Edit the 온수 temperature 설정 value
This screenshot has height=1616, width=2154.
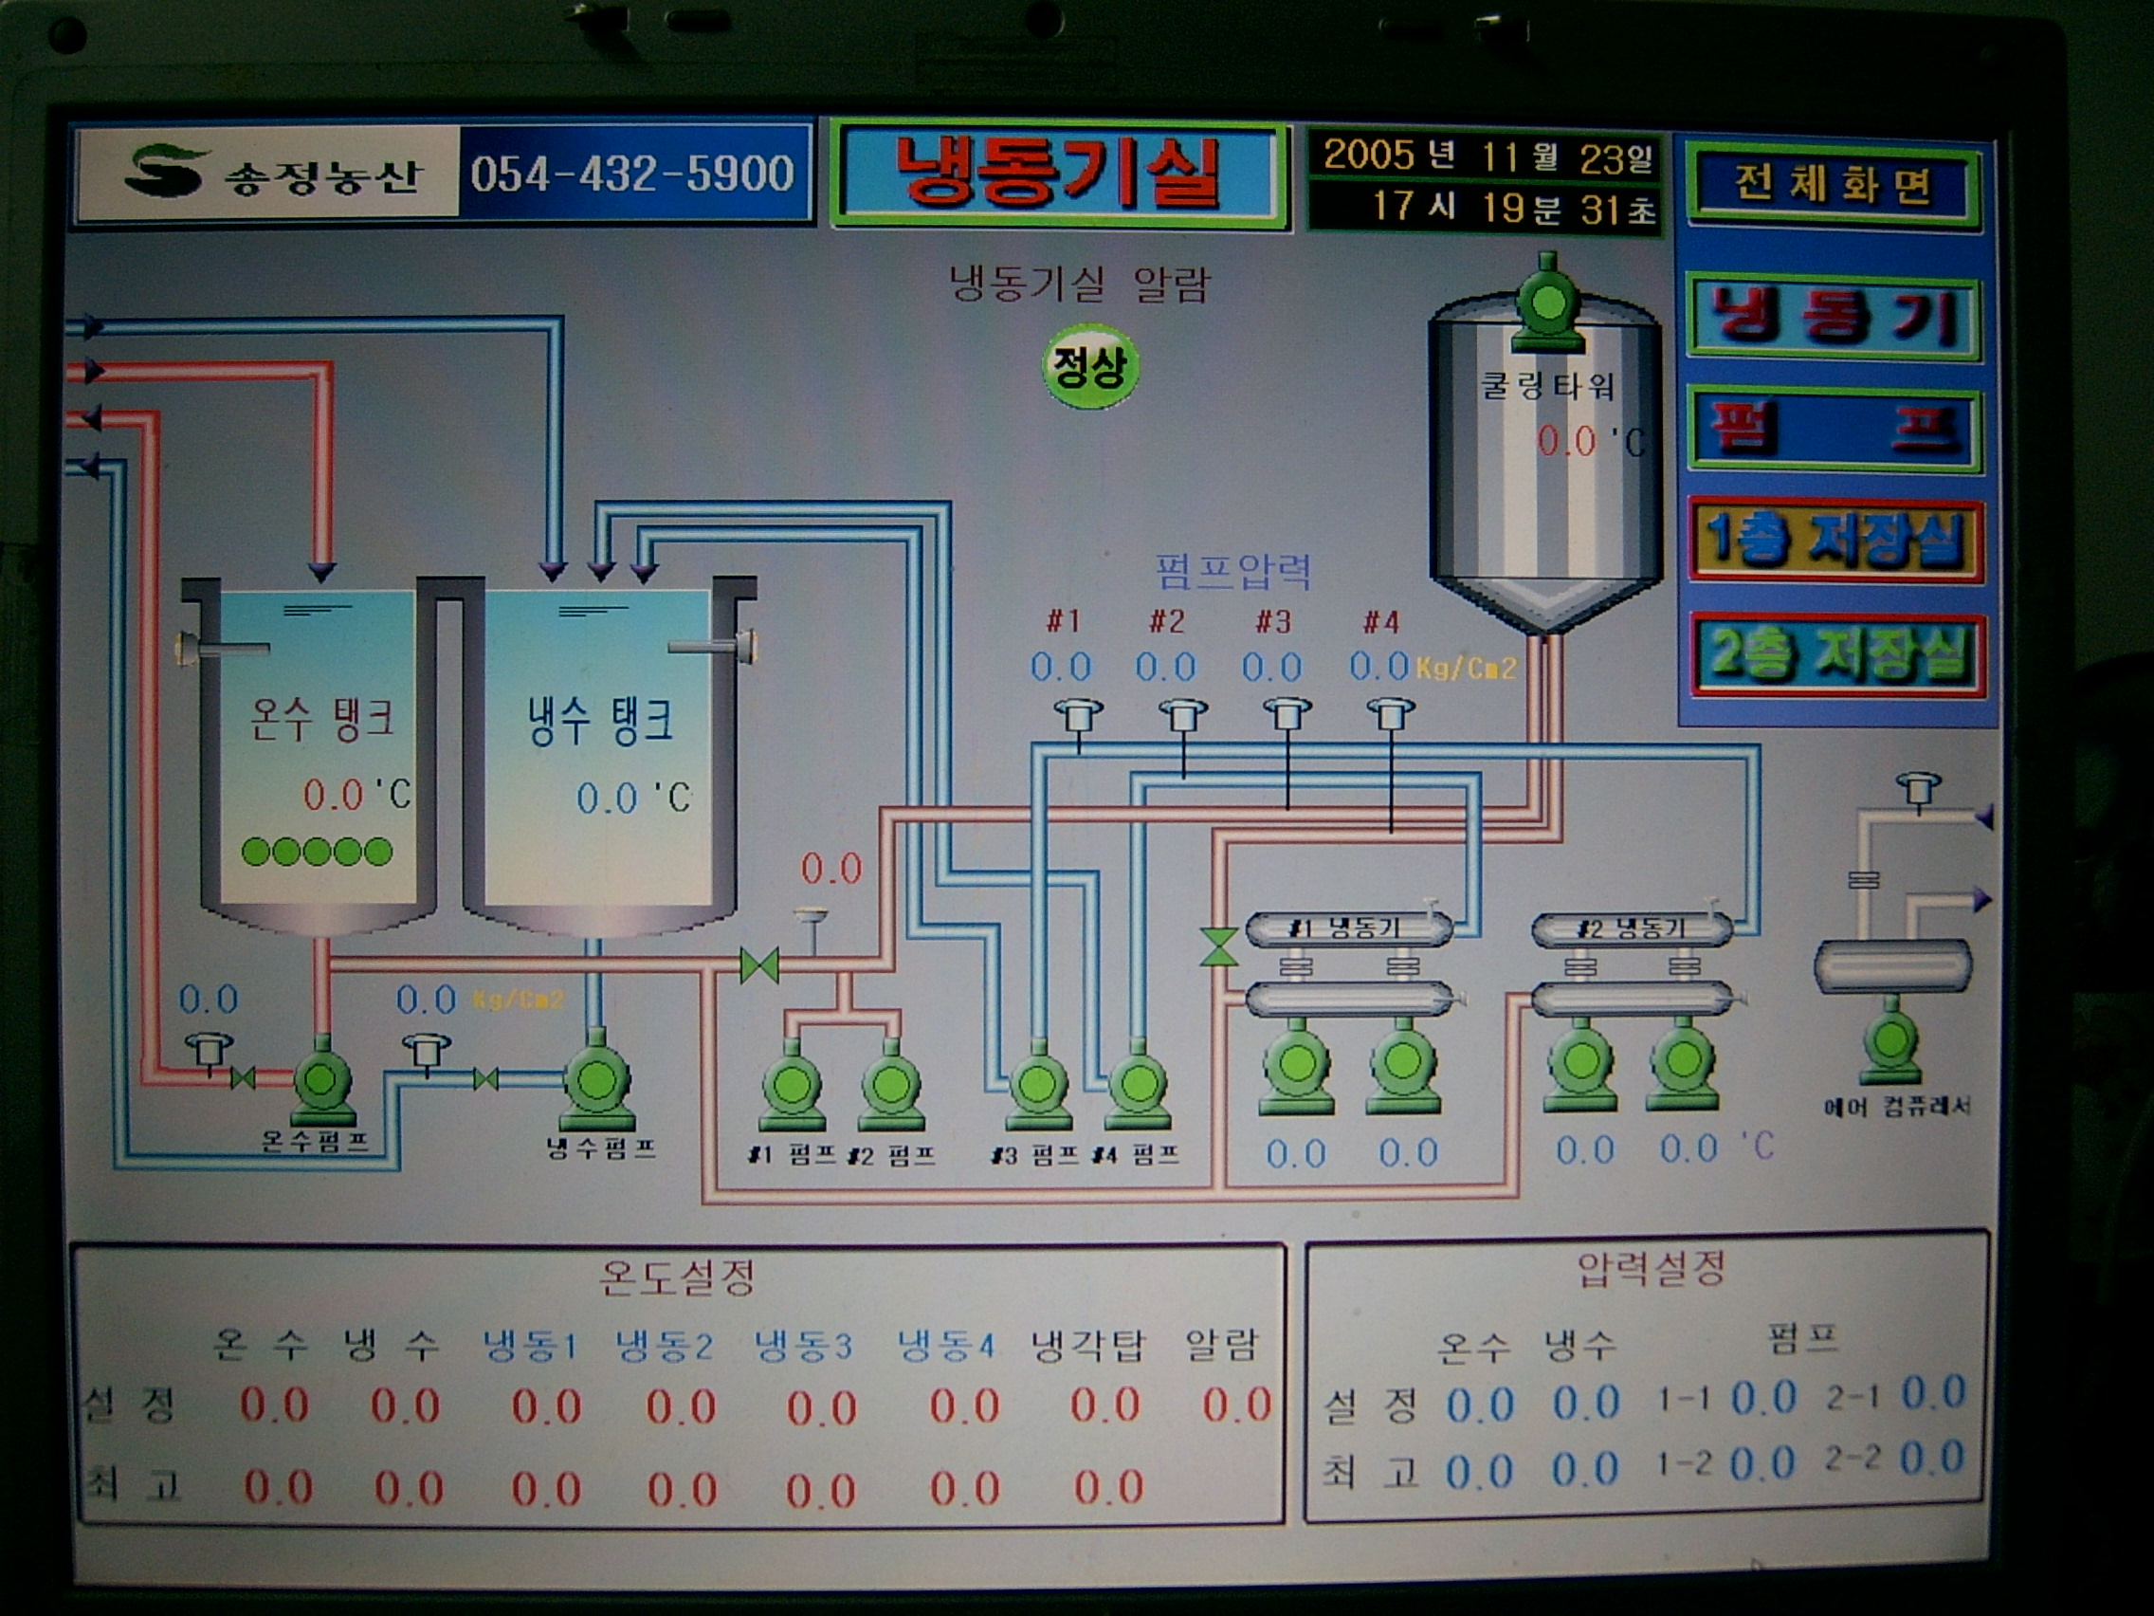point(275,1405)
